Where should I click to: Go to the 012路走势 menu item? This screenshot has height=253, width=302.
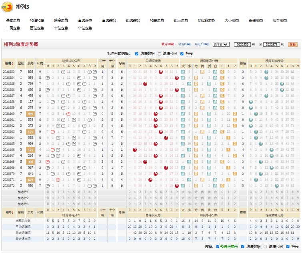pos(206,20)
